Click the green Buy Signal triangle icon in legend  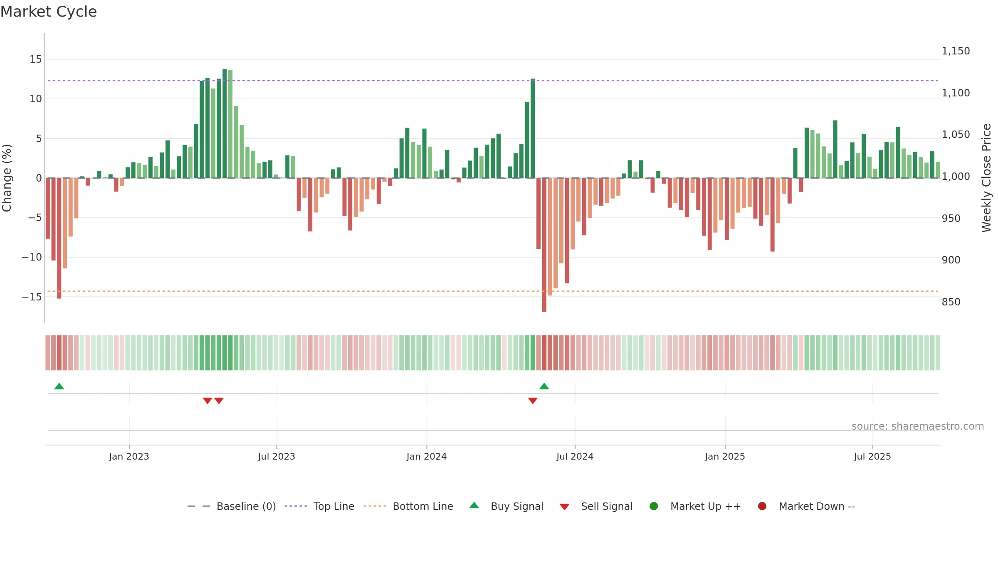474,505
